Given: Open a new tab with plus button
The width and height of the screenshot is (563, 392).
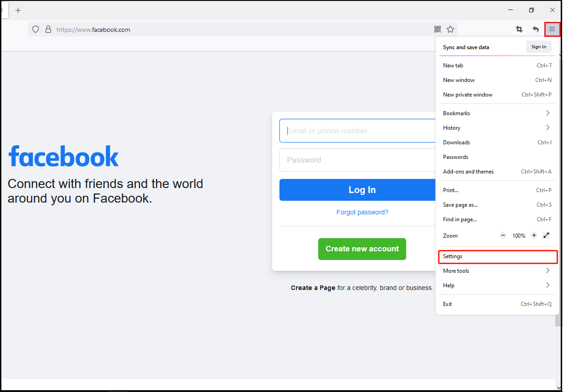Looking at the screenshot, I should (18, 10).
